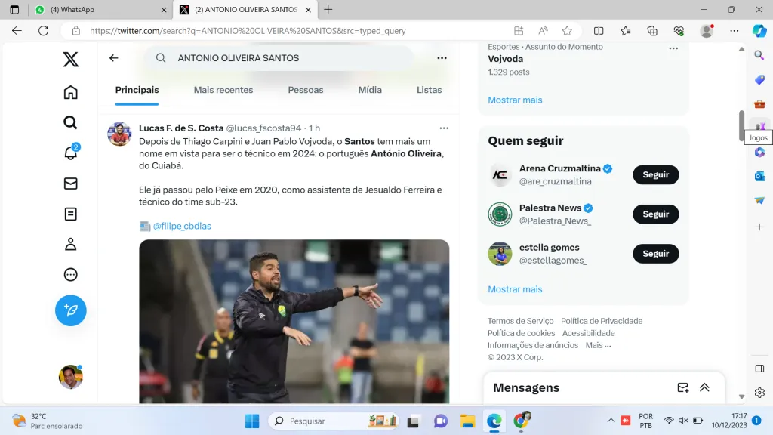Image resolution: width=773 pixels, height=435 pixels.
Task: Open the Notifications bell icon
Action: pyautogui.click(x=70, y=153)
